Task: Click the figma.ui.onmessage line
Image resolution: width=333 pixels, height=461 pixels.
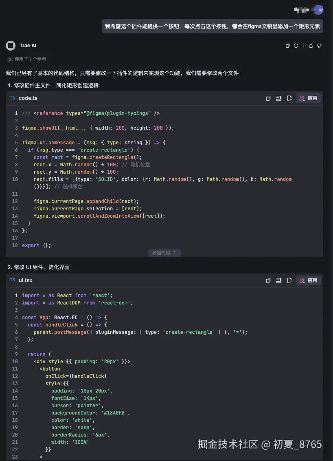Action: pos(93,143)
